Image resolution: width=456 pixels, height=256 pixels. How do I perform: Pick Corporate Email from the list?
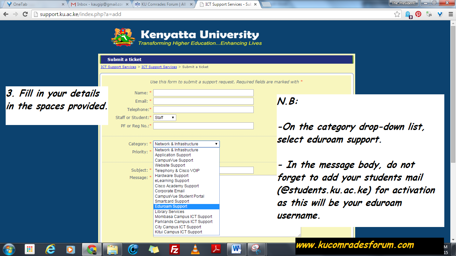click(186, 191)
